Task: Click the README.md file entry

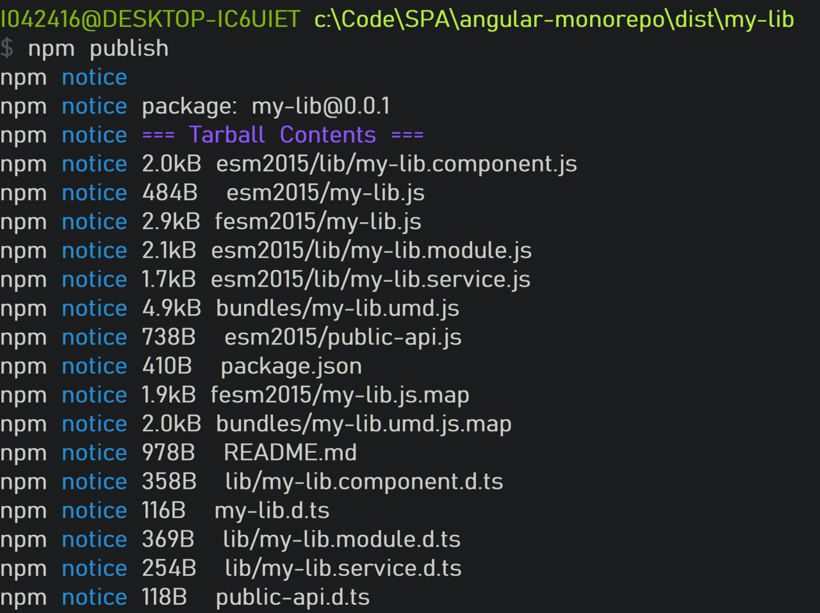Action: pyautogui.click(x=290, y=453)
